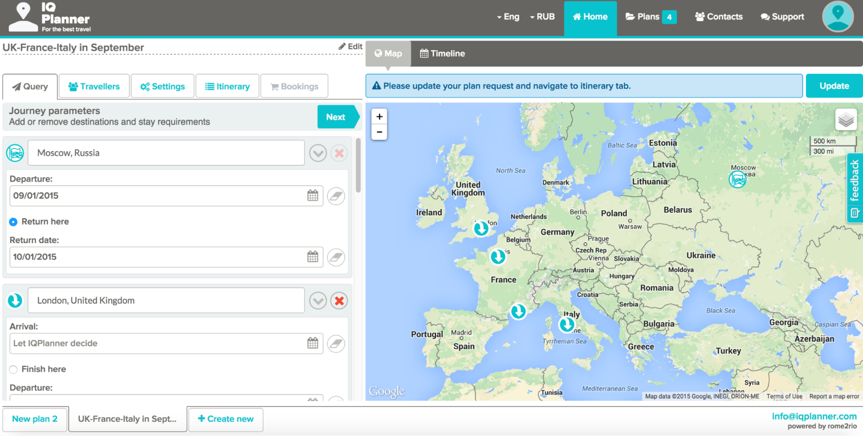Screen dimensions: 863x436
Task: Open the Contacts page
Action: (x=719, y=17)
